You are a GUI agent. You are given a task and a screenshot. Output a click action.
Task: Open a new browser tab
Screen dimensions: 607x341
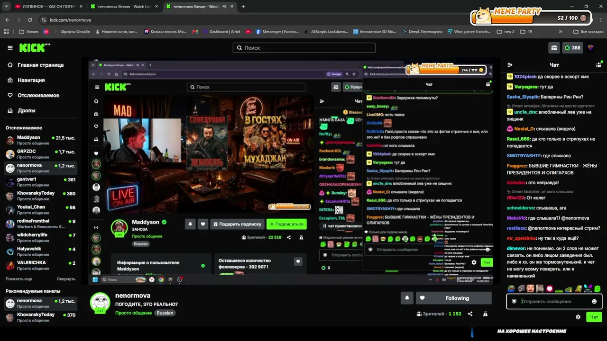click(243, 7)
